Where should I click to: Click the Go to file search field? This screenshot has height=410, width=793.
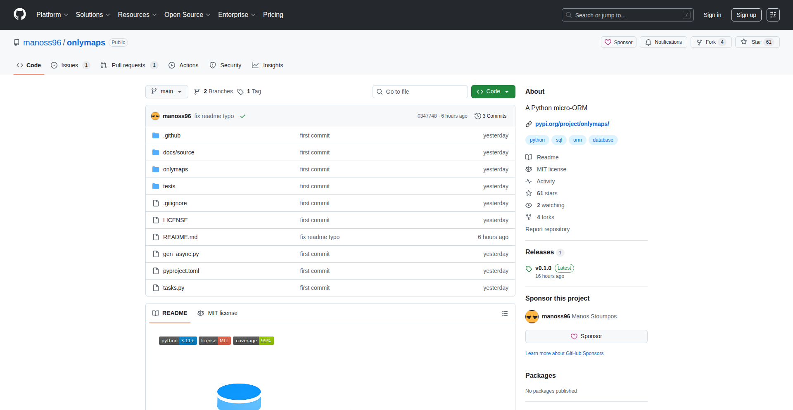[x=420, y=92]
